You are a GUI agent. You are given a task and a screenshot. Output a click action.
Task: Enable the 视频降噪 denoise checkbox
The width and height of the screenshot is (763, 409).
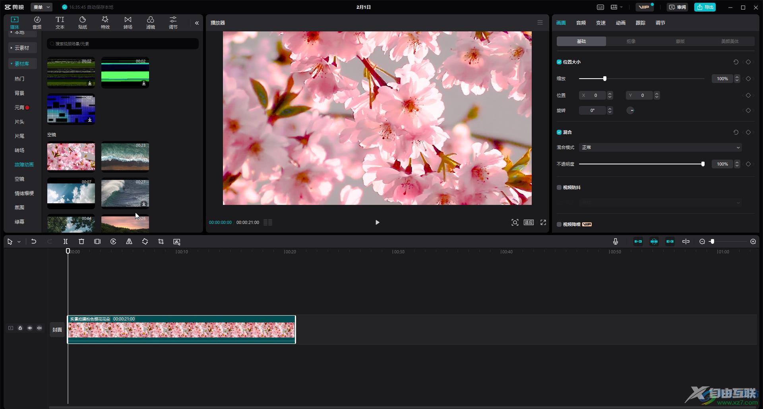[x=559, y=224]
